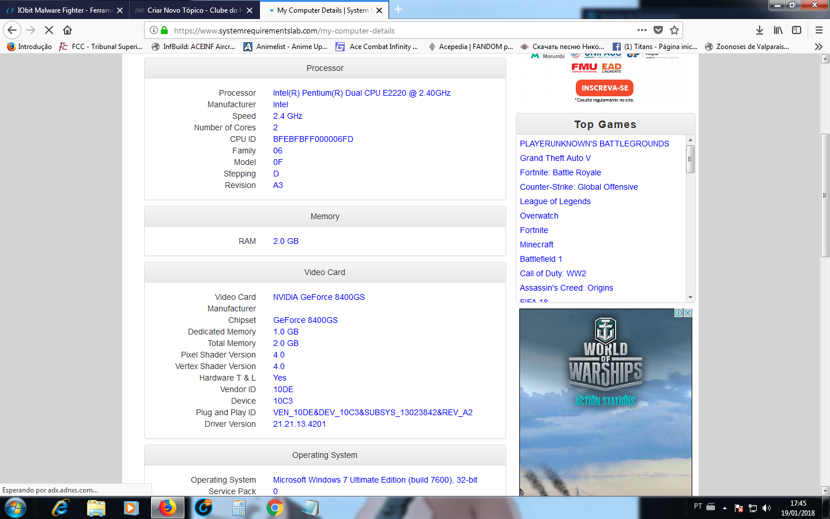Close the IObit Malware Fighter tab

coord(120,10)
